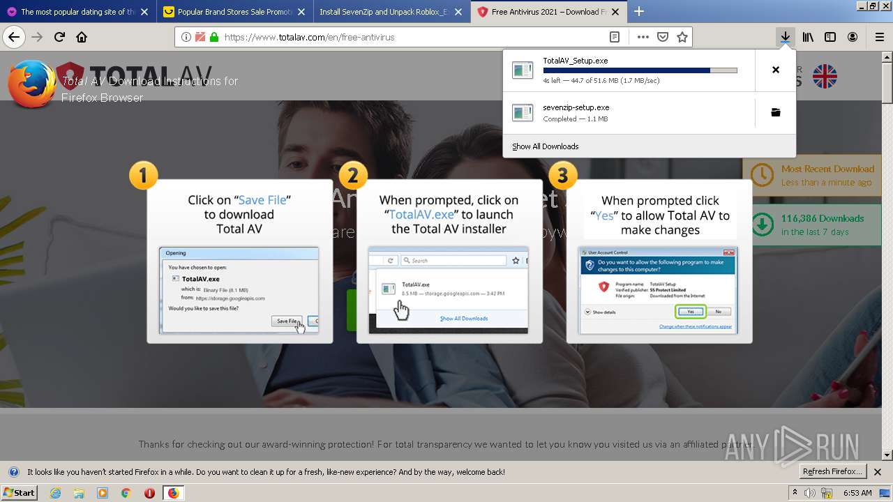Click the step 2 TotalAV.exe instruction image
893x502 pixels.
click(449, 290)
